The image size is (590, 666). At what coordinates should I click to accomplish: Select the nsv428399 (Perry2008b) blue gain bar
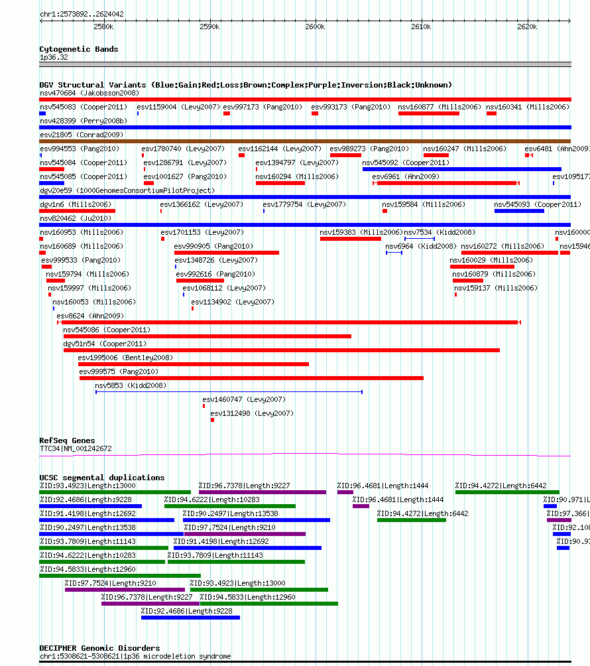click(x=305, y=127)
